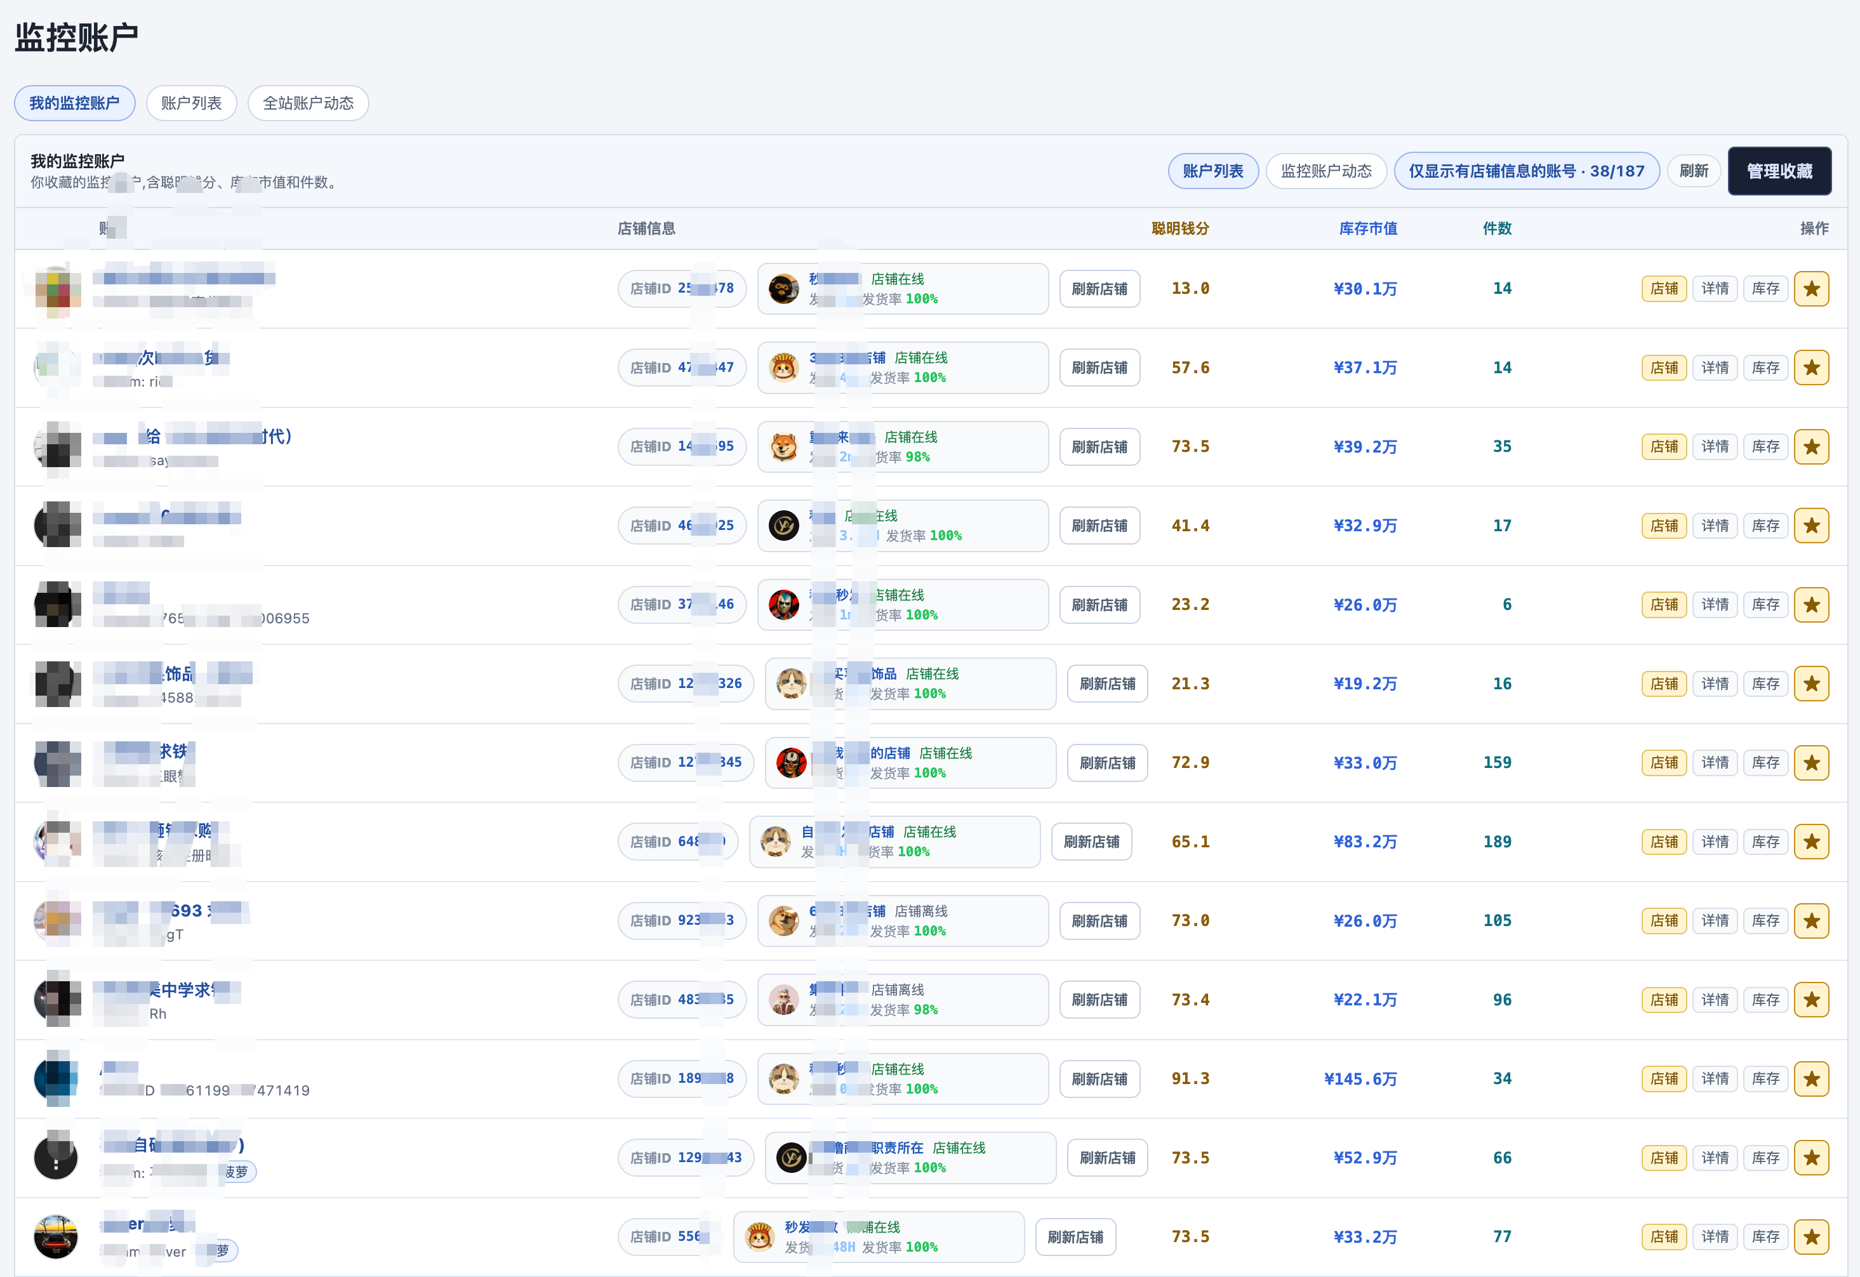Sort by 聪明钱分 column header
This screenshot has width=1860, height=1277.
[x=1179, y=229]
